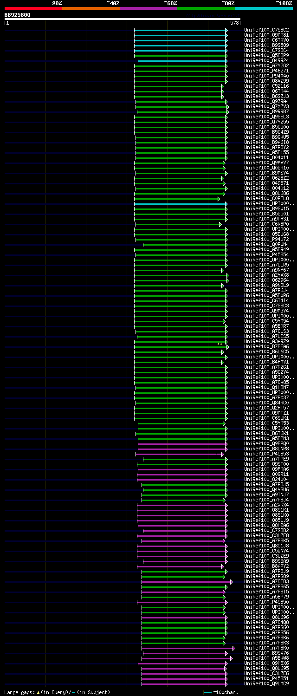Open hit UniRef100_B9S5Q9
This screenshot has height=696, width=297.
pos(266,46)
